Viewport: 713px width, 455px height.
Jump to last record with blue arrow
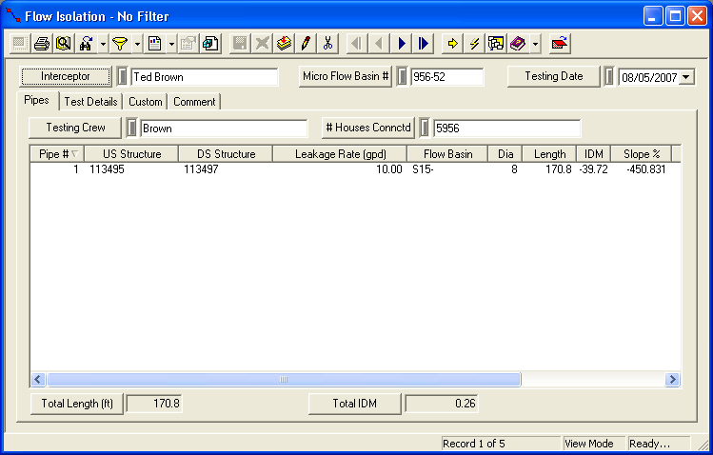(424, 44)
